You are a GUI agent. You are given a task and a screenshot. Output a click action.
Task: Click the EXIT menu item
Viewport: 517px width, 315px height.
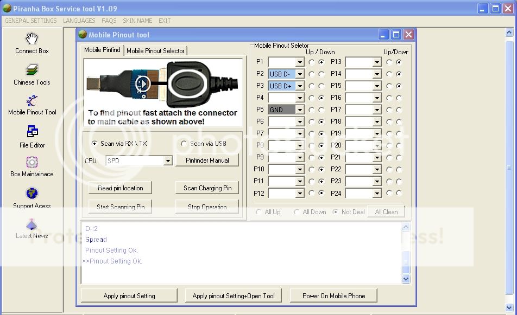(165, 21)
